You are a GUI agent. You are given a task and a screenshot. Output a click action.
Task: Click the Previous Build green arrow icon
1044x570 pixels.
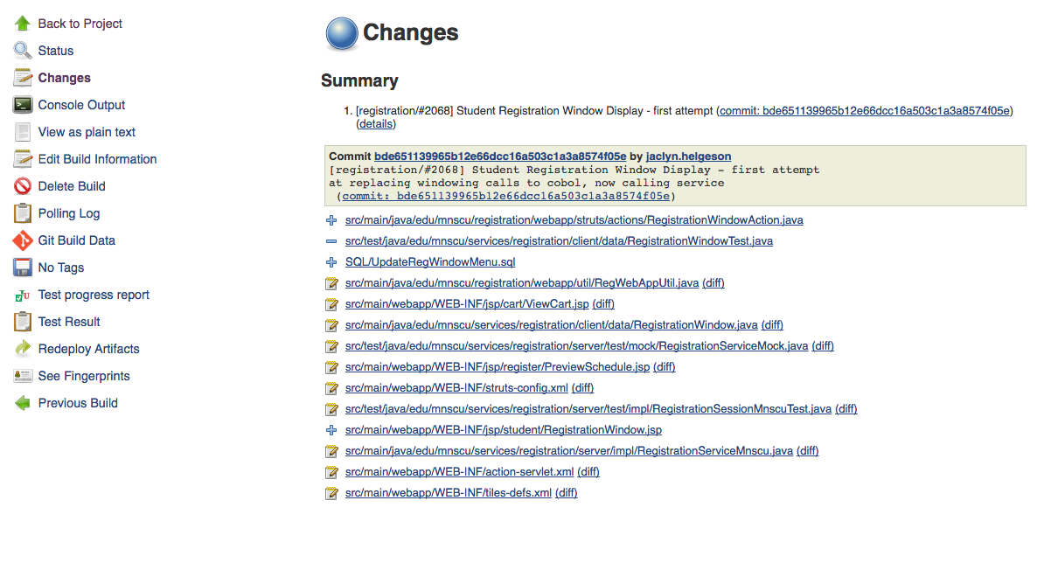coord(23,403)
